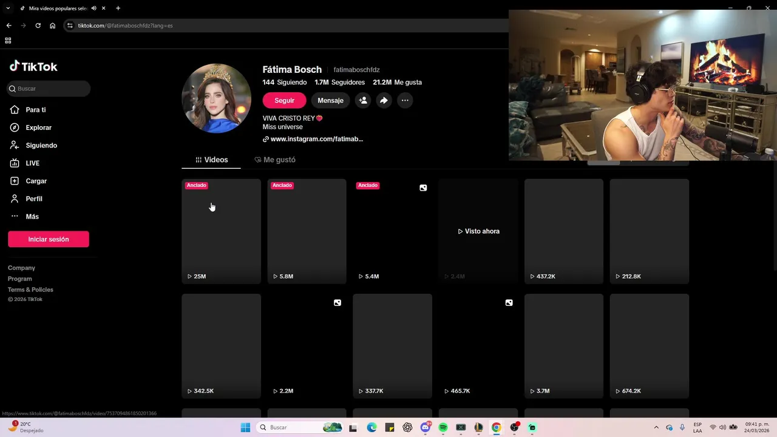Open the video with 342.5K views
This screenshot has width=777, height=437.
pyautogui.click(x=222, y=346)
